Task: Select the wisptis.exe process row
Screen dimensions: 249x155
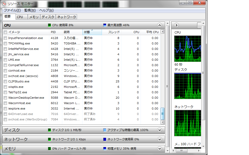Action: coord(81,87)
